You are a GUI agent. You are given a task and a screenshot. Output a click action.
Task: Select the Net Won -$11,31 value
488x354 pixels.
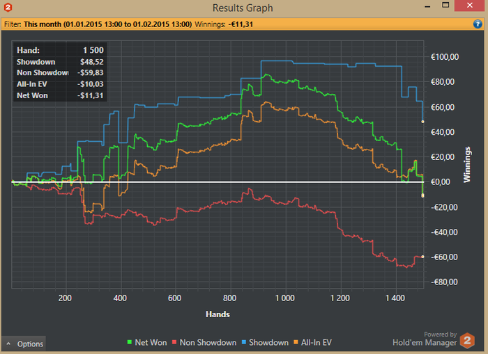[90, 96]
